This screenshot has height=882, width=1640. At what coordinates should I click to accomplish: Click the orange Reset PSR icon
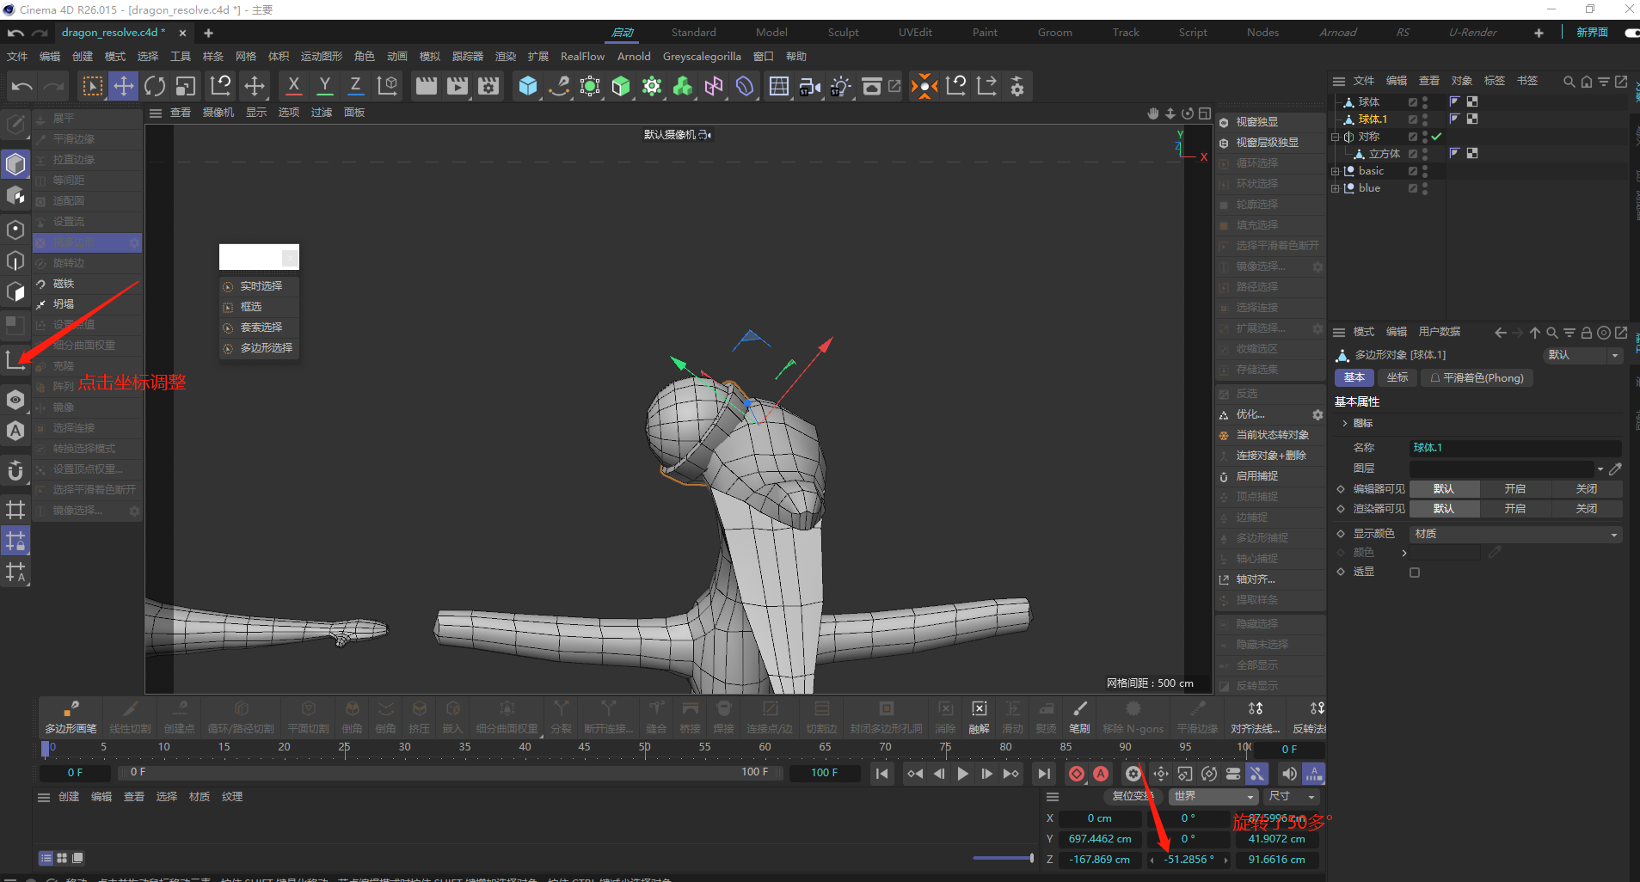(x=924, y=86)
